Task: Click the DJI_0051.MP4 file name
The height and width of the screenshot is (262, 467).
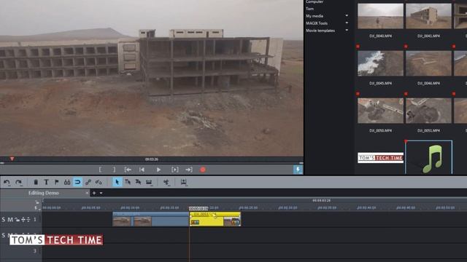Action: point(428,131)
